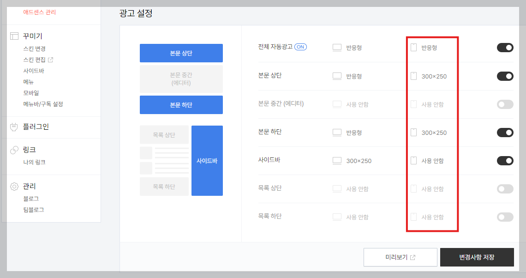Image resolution: width=526 pixels, height=278 pixels.
Task: Click the 변경사항 저장 button
Action: (477, 257)
